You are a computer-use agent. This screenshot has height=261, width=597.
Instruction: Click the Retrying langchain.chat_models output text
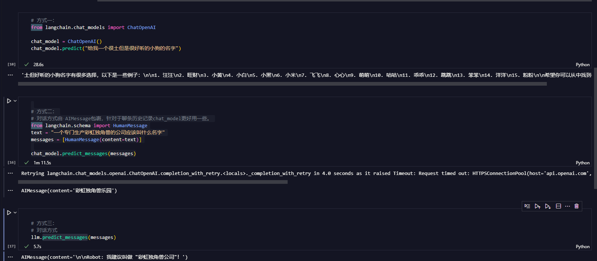(x=306, y=174)
